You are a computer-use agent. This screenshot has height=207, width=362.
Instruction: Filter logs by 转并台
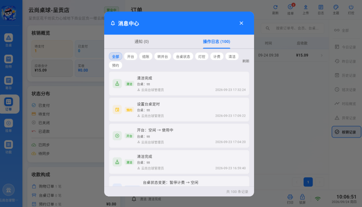(x=162, y=57)
